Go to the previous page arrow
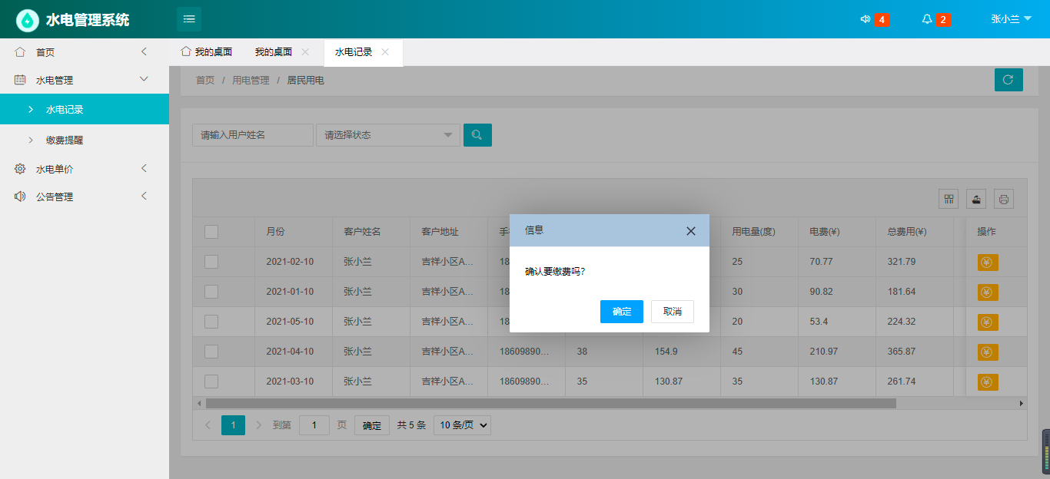Image resolution: width=1050 pixels, height=479 pixels. [x=208, y=425]
